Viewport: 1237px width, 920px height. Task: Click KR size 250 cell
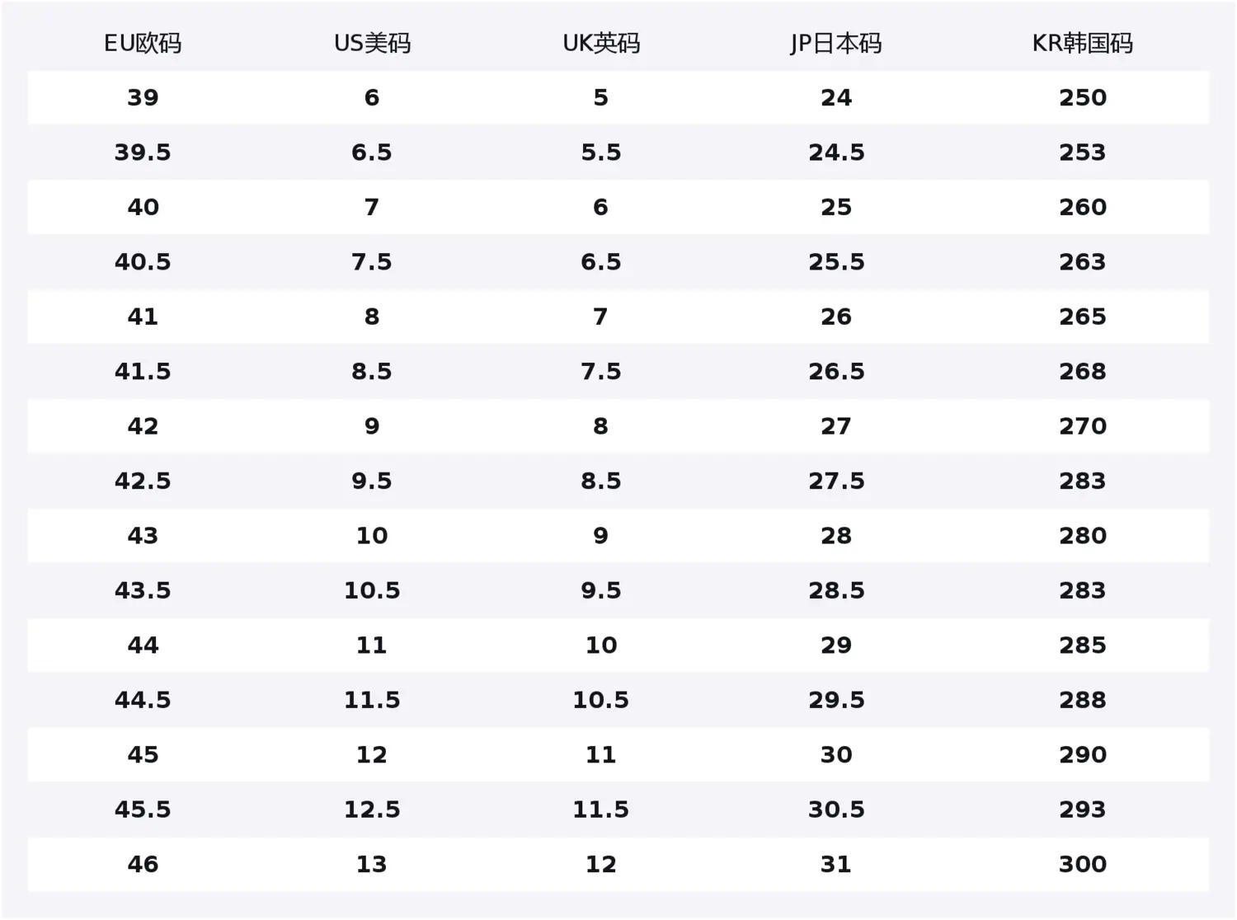pos(1082,97)
